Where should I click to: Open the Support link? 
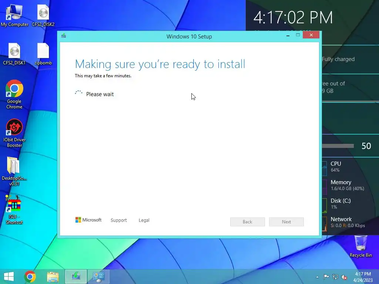coord(119,220)
